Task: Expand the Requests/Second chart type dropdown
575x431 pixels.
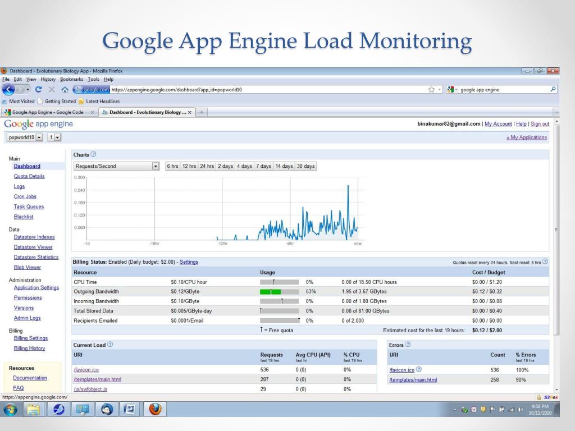Action: coord(156,166)
